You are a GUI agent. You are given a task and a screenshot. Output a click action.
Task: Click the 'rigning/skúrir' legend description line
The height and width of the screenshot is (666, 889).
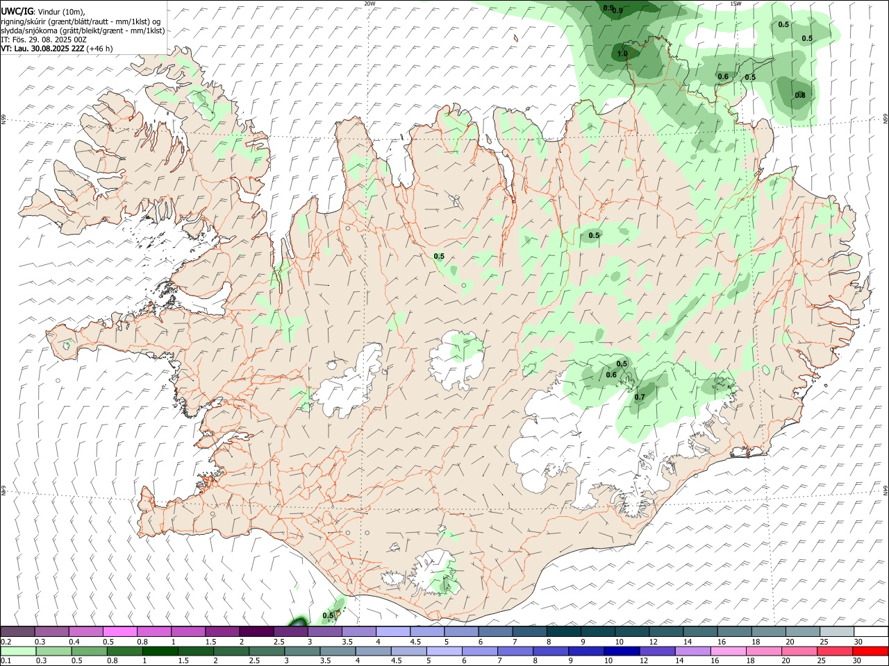81,22
